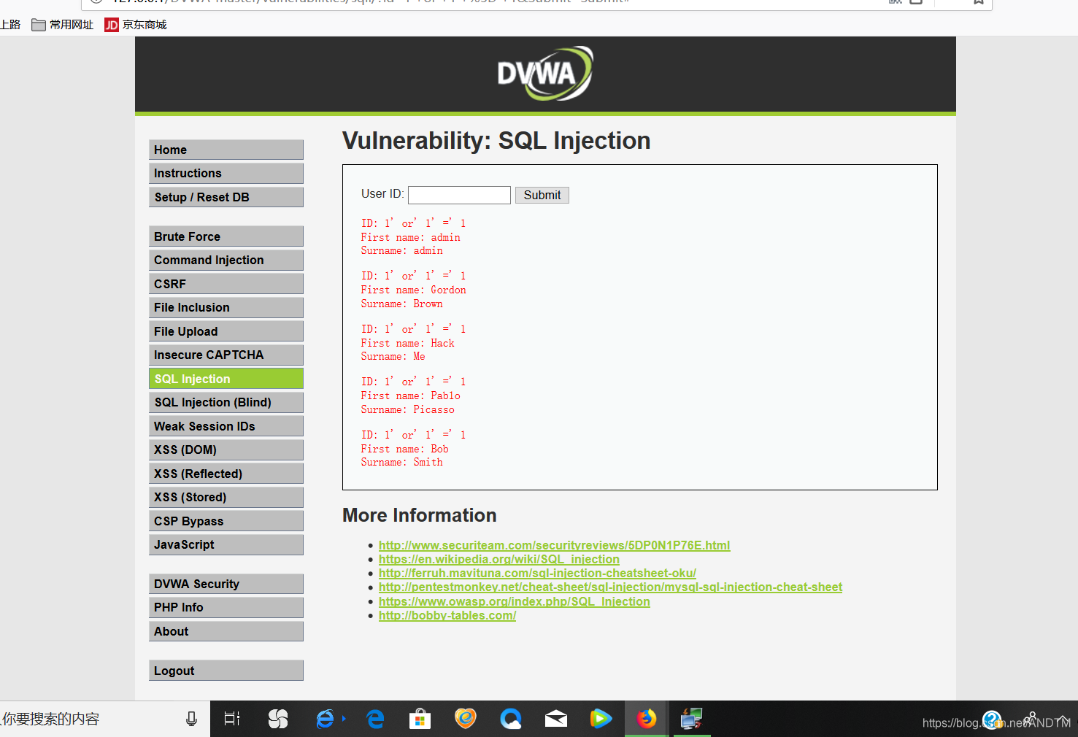Select the highlighted SQL Injection item
Viewport: 1078px width, 737px height.
pos(226,379)
